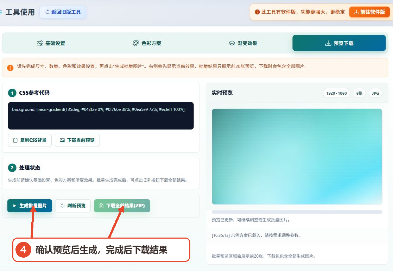Click the gradient preview image

pyautogui.click(x=297, y=157)
